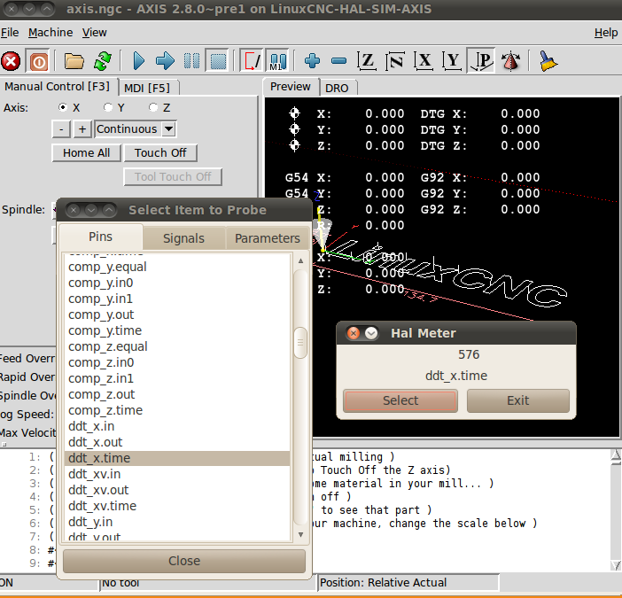Zoom in using the plus icon
622x598 pixels.
[312, 61]
